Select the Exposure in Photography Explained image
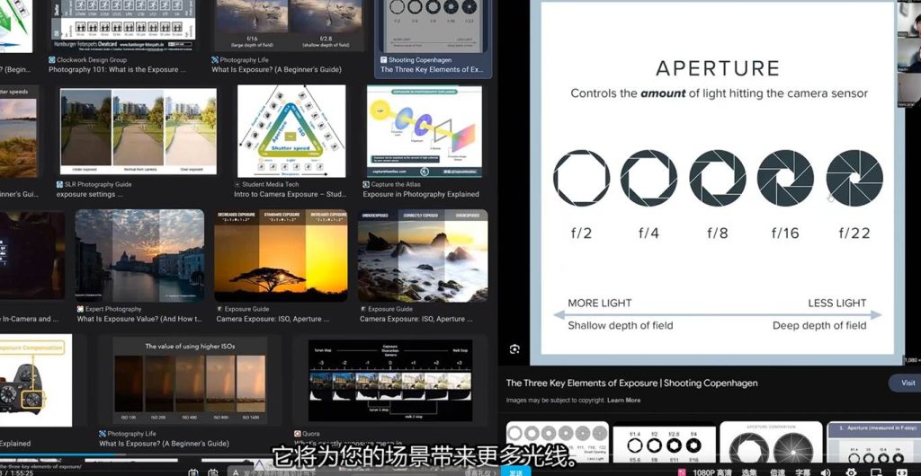 pyautogui.click(x=421, y=131)
